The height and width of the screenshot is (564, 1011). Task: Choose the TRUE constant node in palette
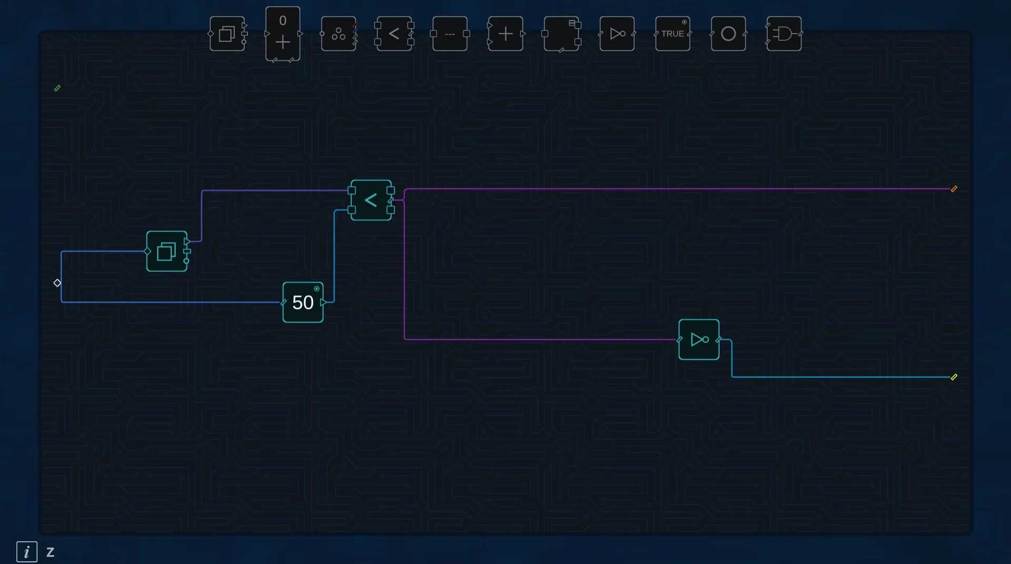click(x=672, y=34)
